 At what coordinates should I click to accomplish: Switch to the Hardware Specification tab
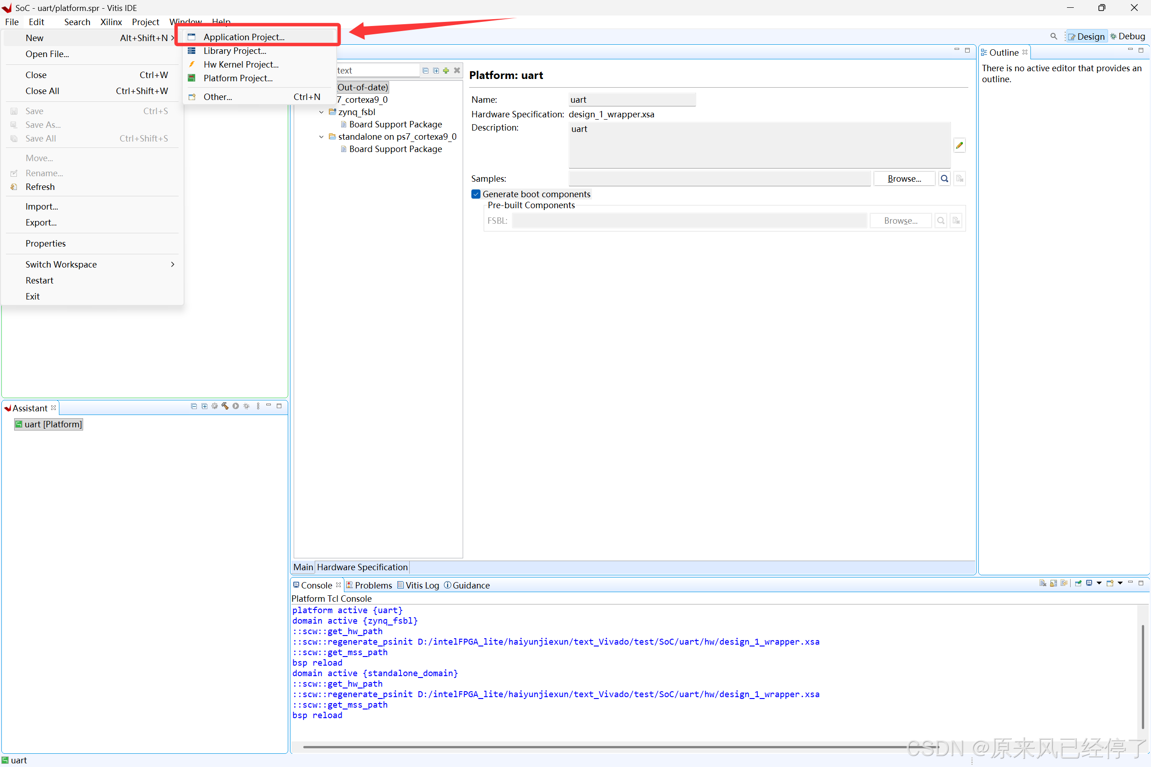click(x=362, y=567)
